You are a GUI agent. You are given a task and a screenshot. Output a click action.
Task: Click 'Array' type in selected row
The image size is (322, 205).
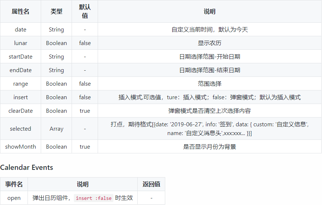56,129
